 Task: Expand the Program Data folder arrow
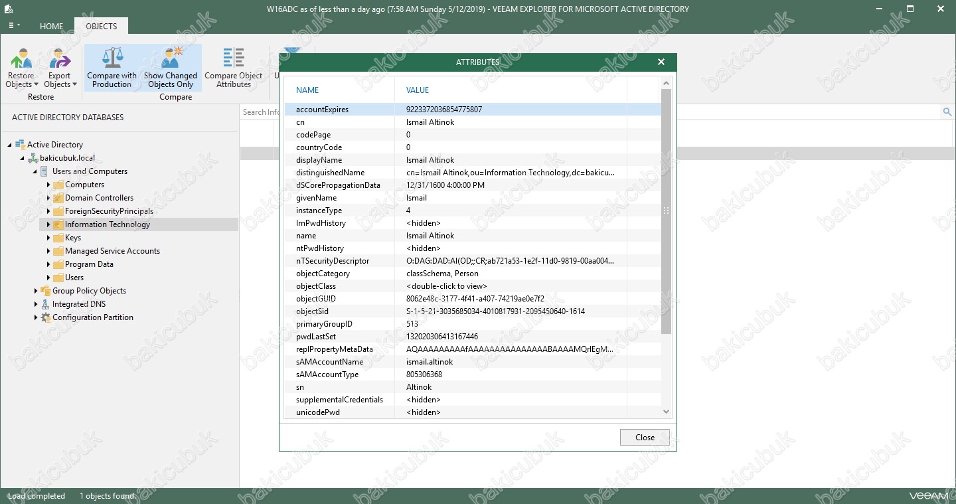tap(48, 264)
